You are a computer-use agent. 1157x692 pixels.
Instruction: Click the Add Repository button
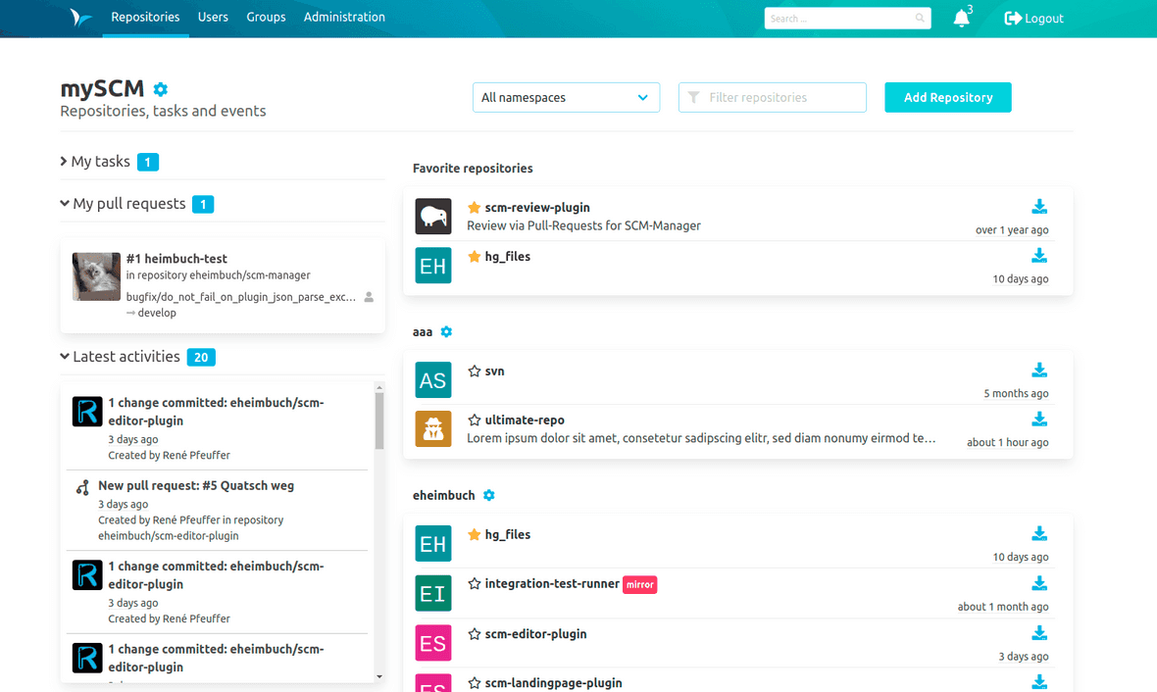click(947, 97)
